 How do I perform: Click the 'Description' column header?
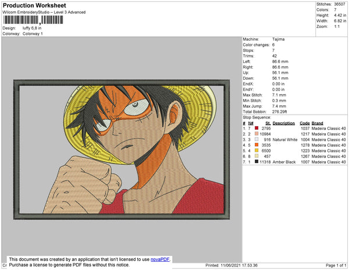click(x=284, y=123)
